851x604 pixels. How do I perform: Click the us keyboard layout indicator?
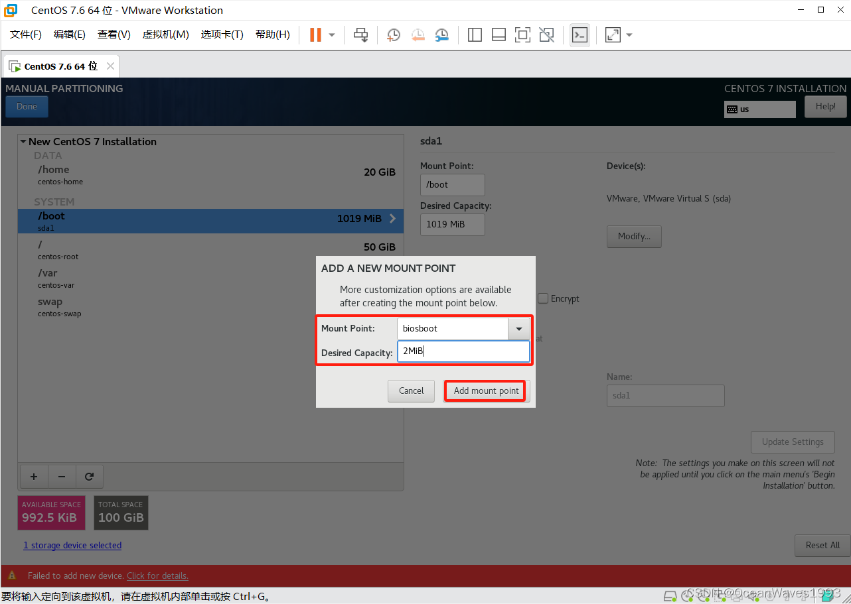click(x=760, y=109)
